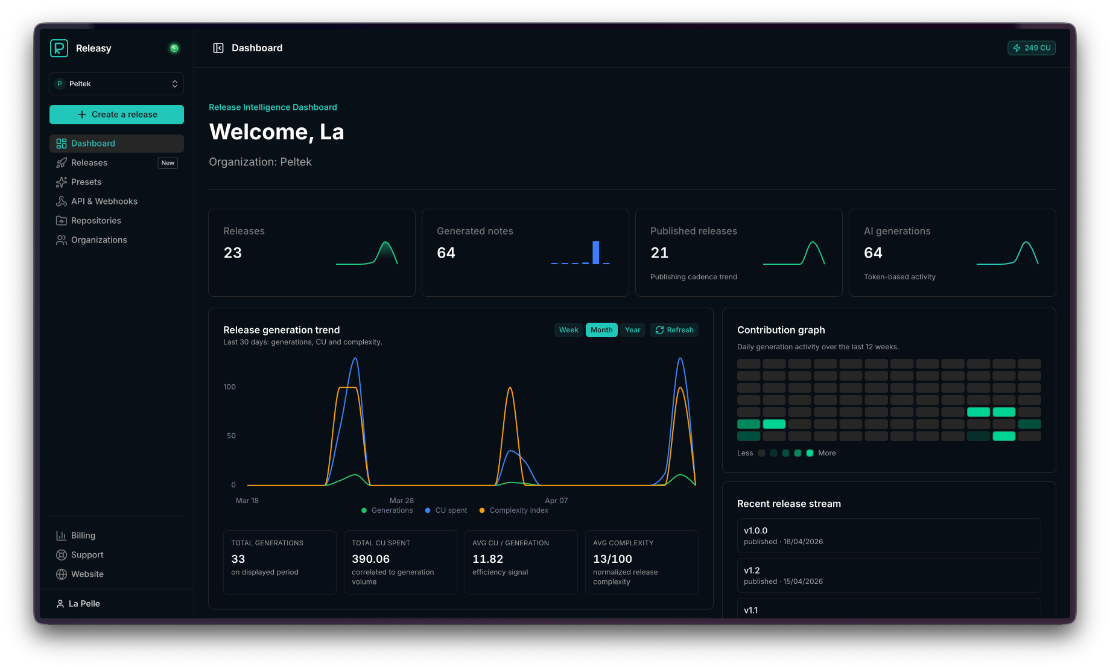The image size is (1110, 669).
Task: Click the globe icon for Website
Action: pos(62,574)
